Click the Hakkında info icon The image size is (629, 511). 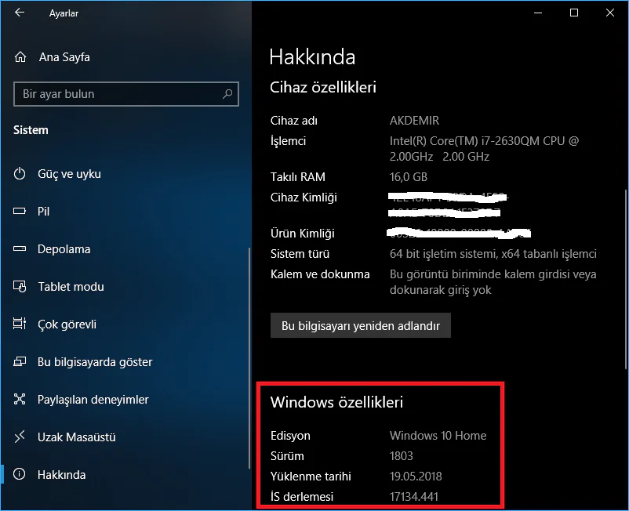click(20, 474)
